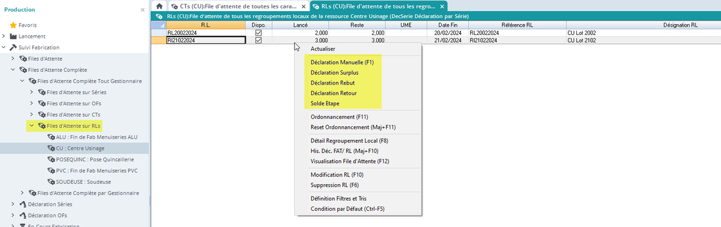Click the gear icon beside CU : Centre Usinage

[x=51, y=148]
